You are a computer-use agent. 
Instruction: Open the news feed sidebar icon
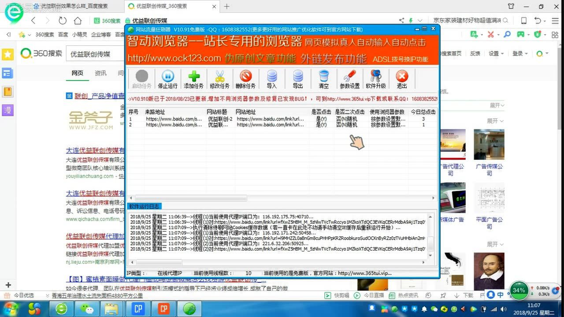[7, 73]
